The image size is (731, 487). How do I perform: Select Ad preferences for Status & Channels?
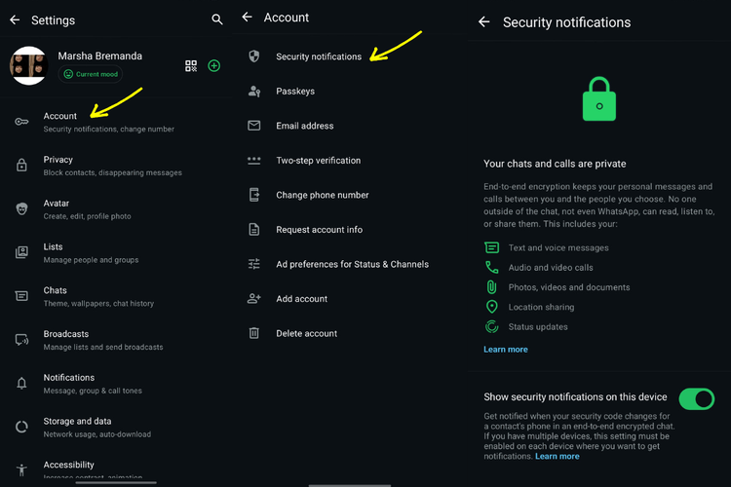(350, 264)
